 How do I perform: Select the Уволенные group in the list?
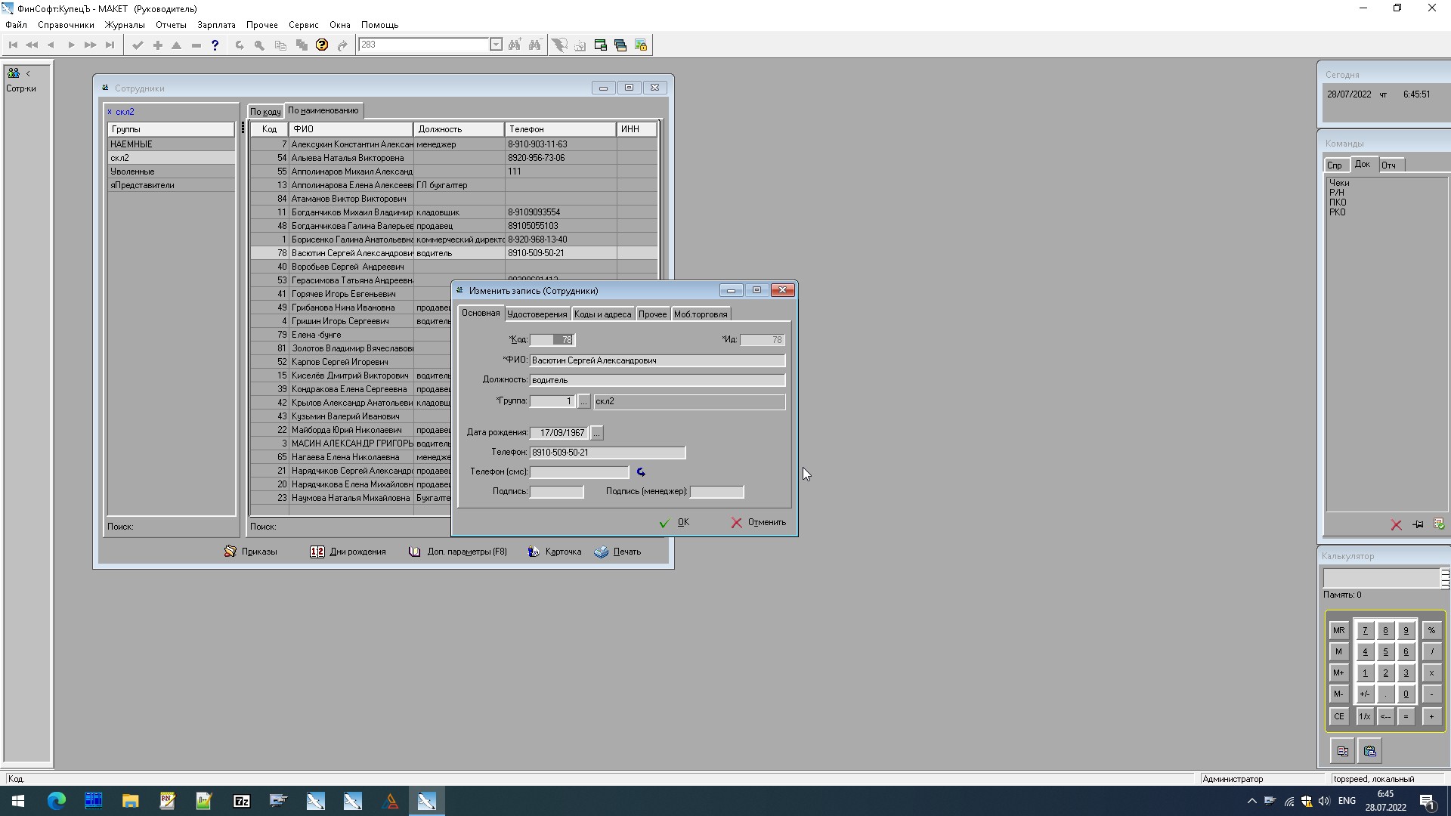(133, 172)
